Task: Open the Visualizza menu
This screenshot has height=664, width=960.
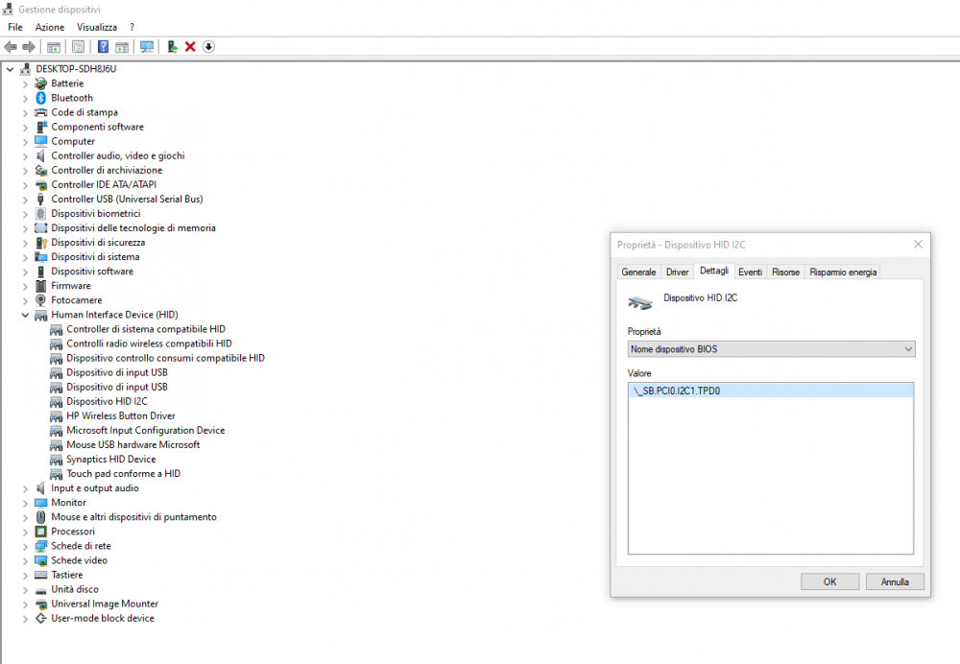Action: [x=97, y=28]
